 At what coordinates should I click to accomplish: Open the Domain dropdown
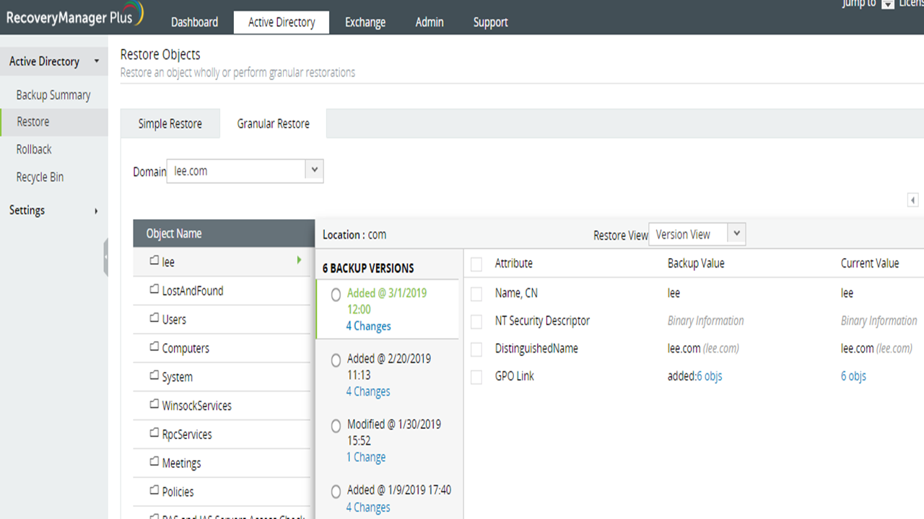(x=314, y=171)
